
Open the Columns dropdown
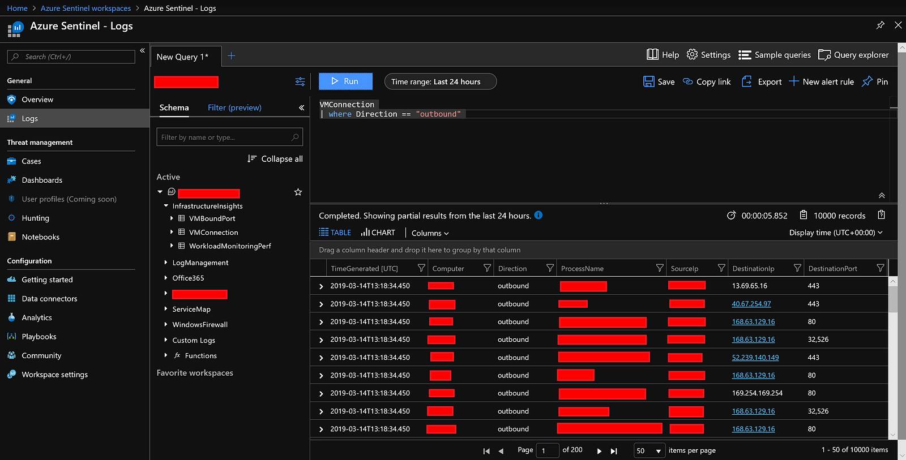[430, 233]
